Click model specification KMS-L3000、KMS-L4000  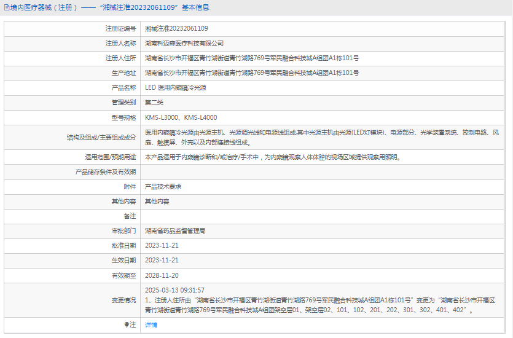coord(181,117)
